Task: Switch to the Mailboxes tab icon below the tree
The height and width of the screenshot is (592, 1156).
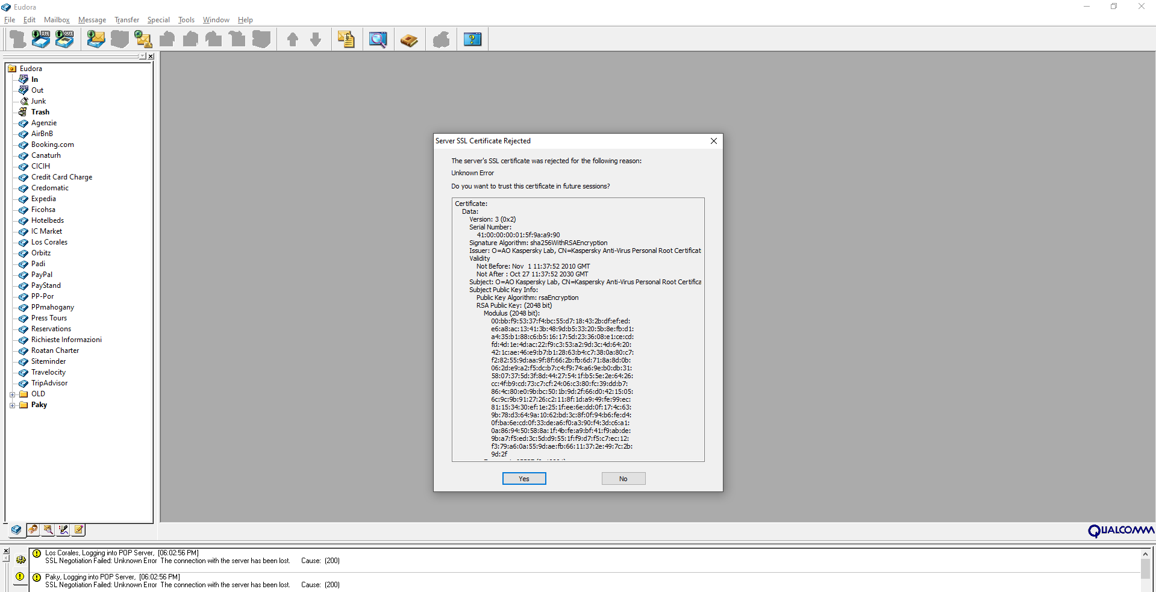Action: pyautogui.click(x=16, y=530)
